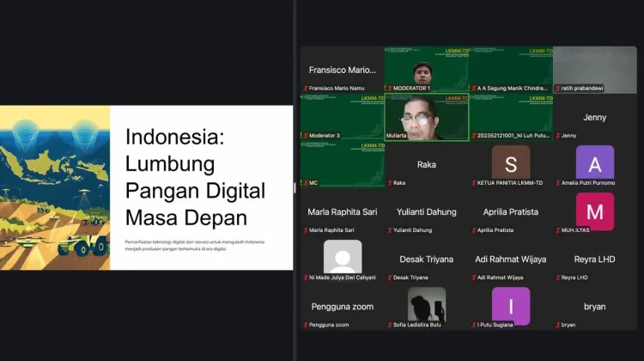Click muted mic icon beside Raka label
Image resolution: width=644 pixels, height=361 pixels.
(x=390, y=183)
